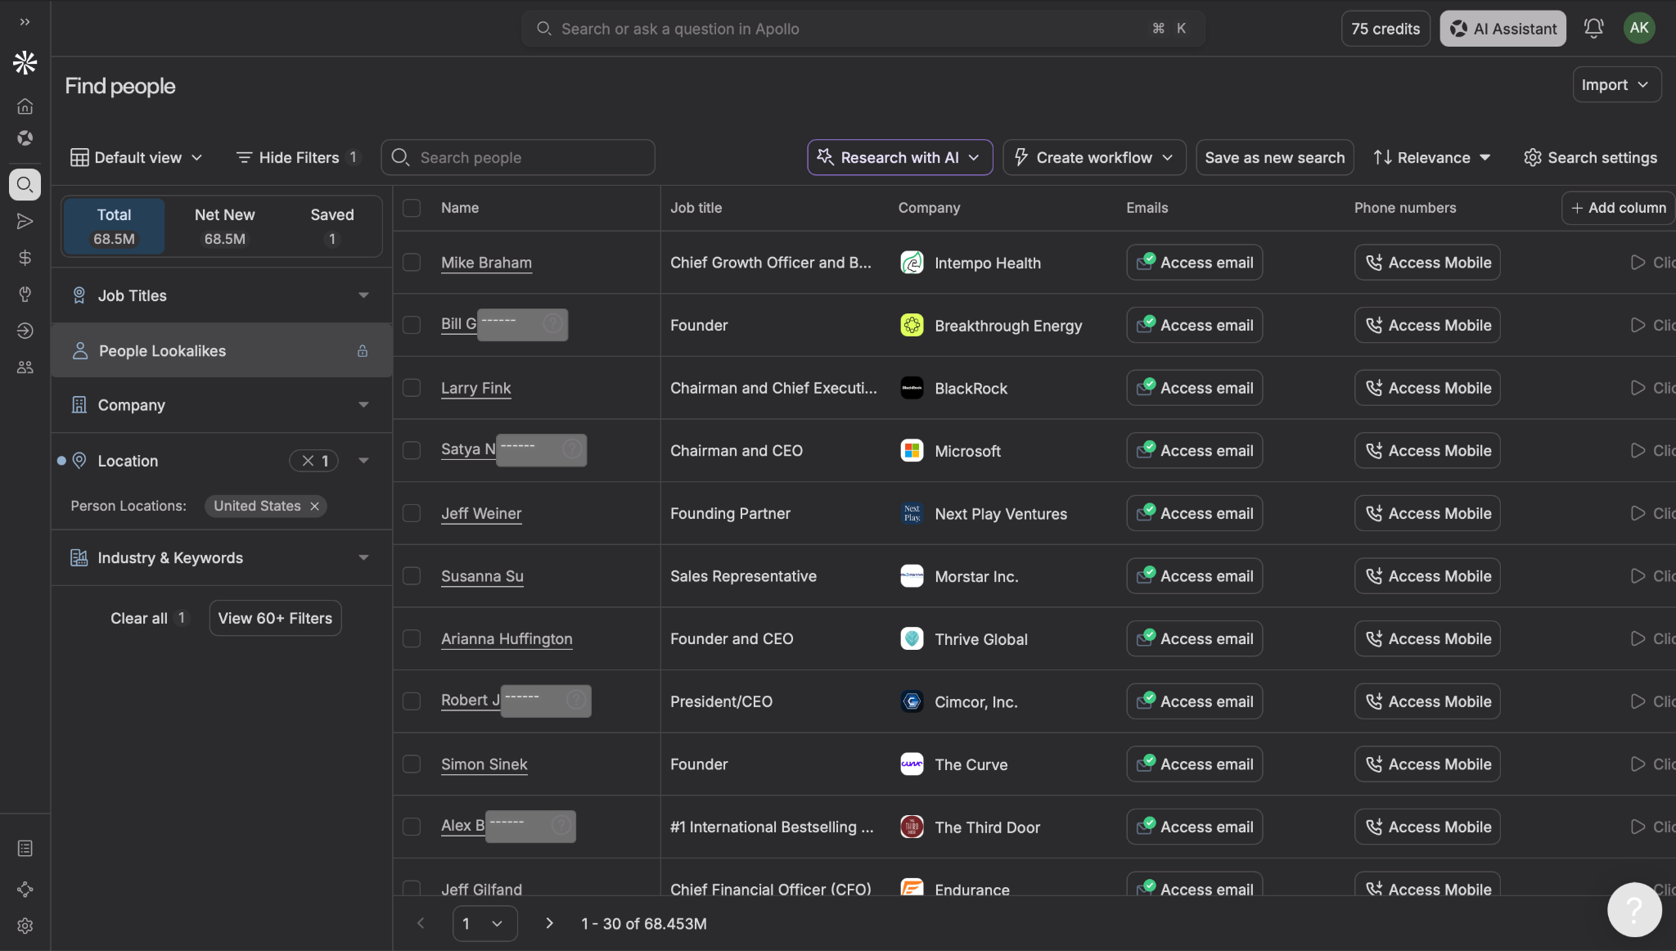Open Arianna Huffington's profile link
1676x951 pixels.
(x=507, y=638)
